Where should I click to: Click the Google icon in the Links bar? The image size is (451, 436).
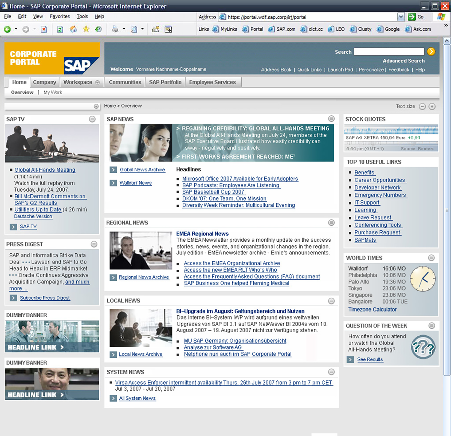380,29
